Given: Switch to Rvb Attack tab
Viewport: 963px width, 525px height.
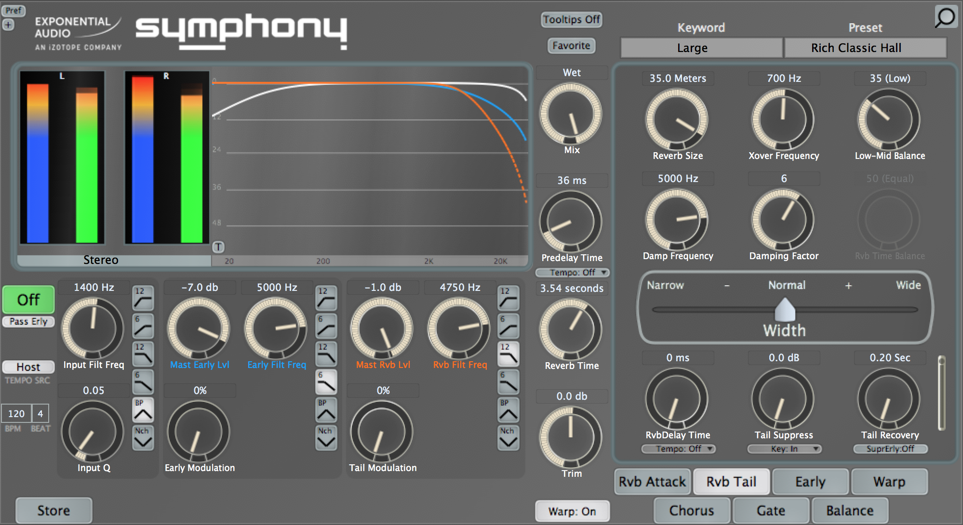Looking at the screenshot, I should click(x=653, y=482).
